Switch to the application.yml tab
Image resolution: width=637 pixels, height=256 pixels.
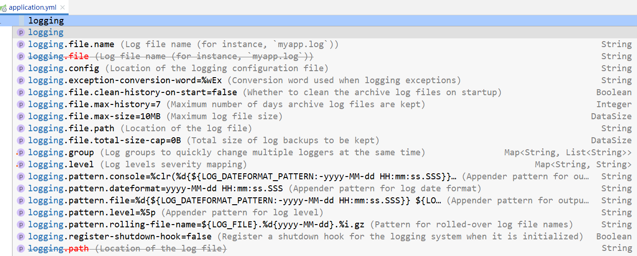tap(32, 7)
